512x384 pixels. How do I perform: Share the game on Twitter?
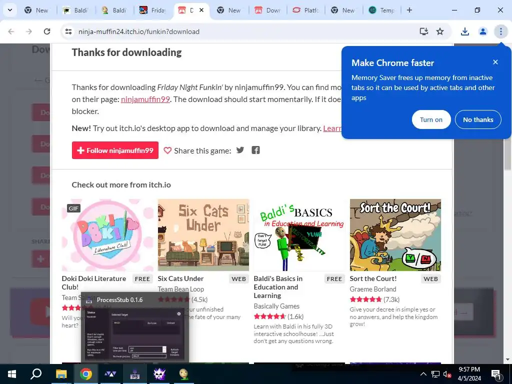click(x=240, y=150)
